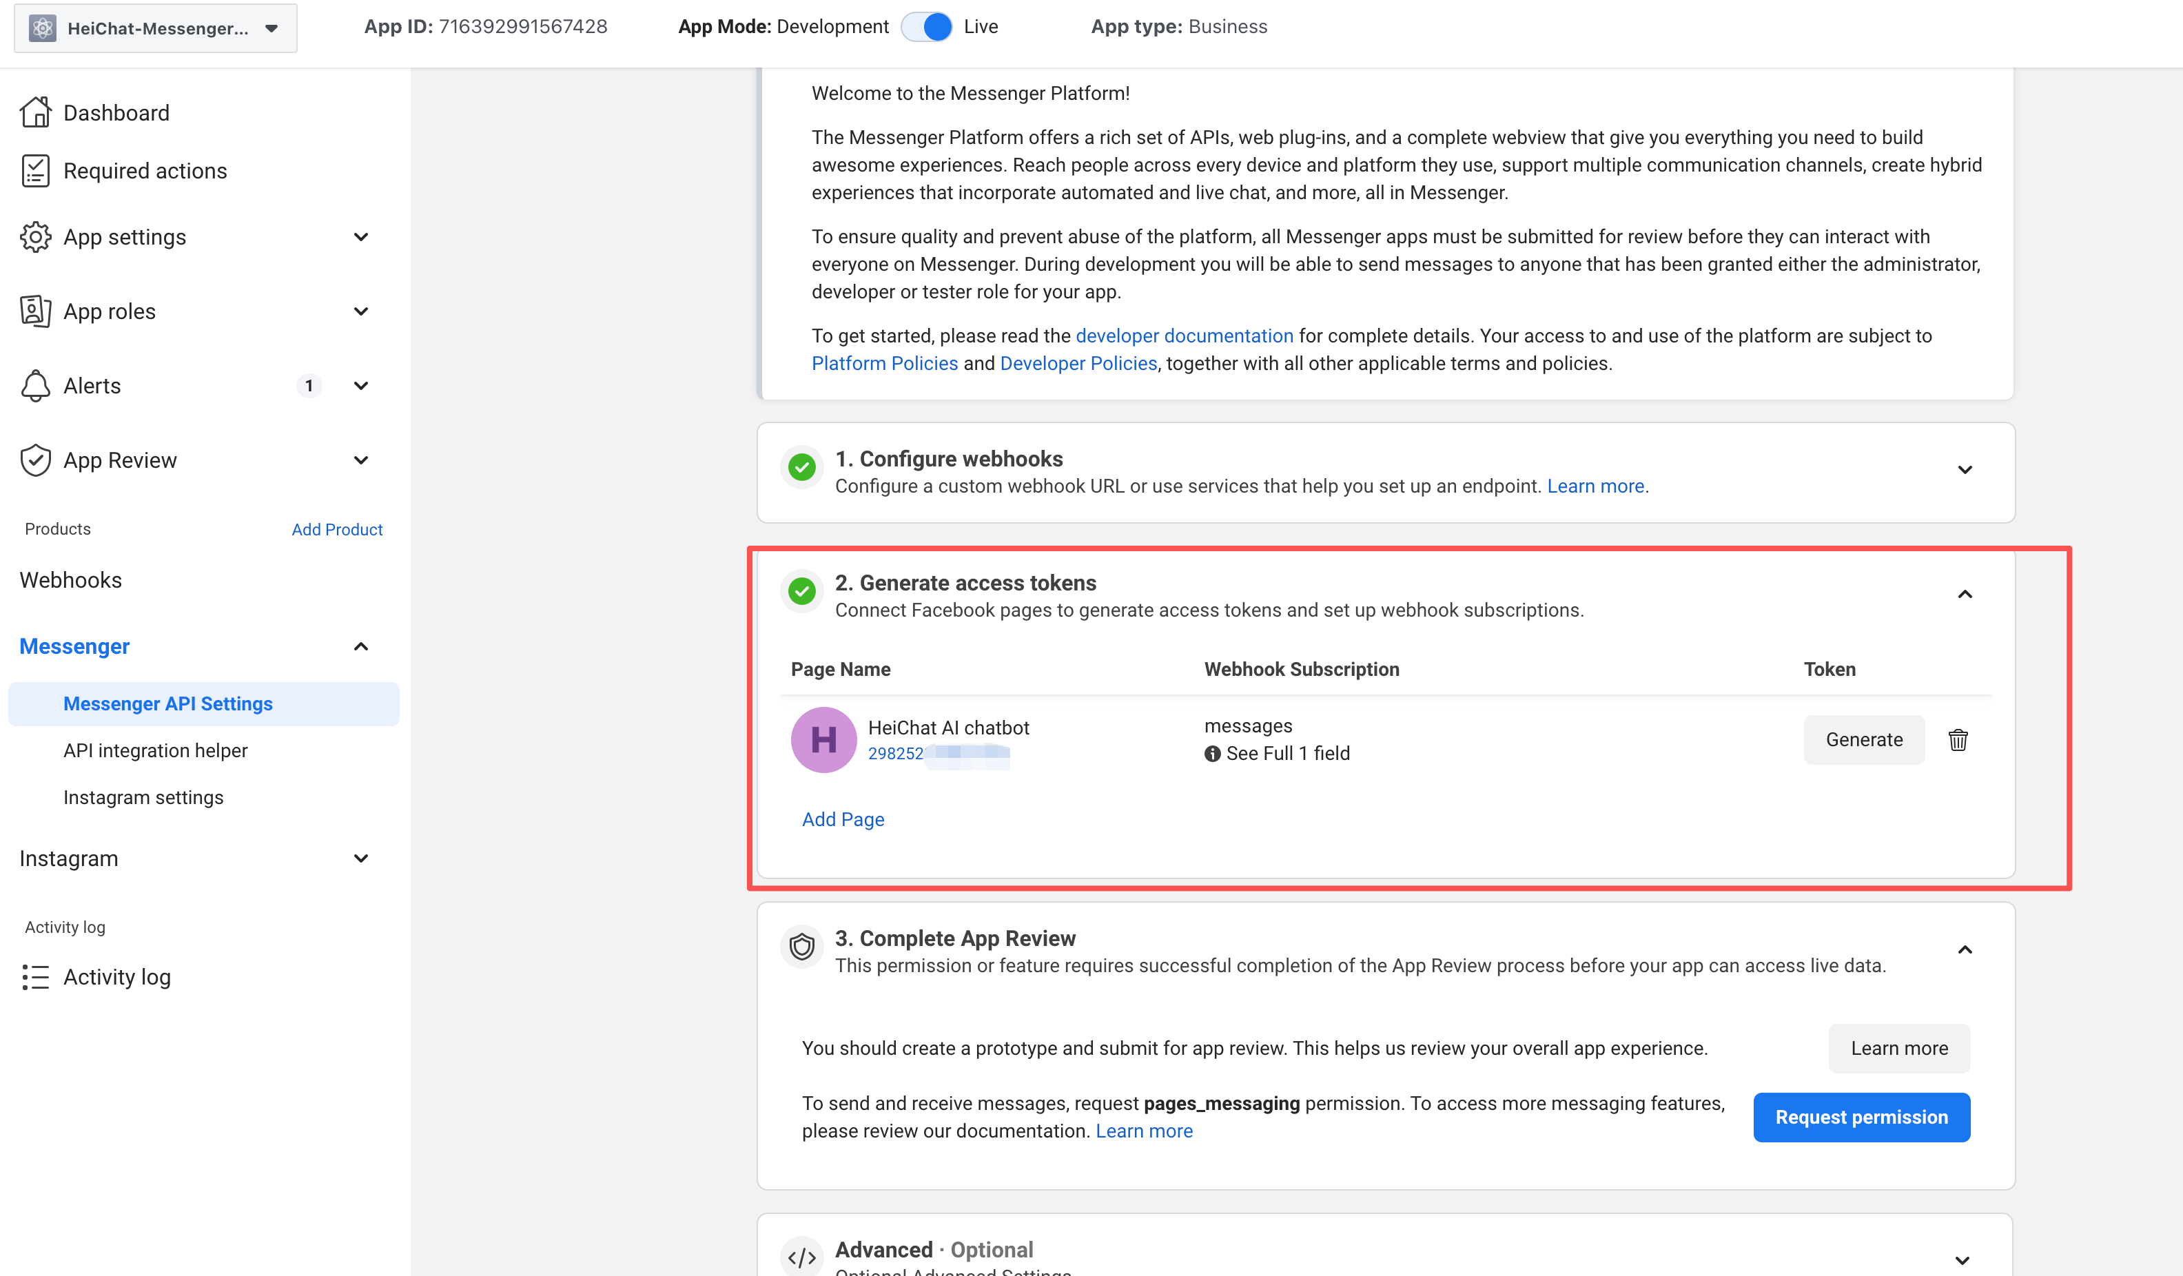2183x1276 pixels.
Task: Expand the Instagram sidebar menu
Action: click(x=361, y=858)
